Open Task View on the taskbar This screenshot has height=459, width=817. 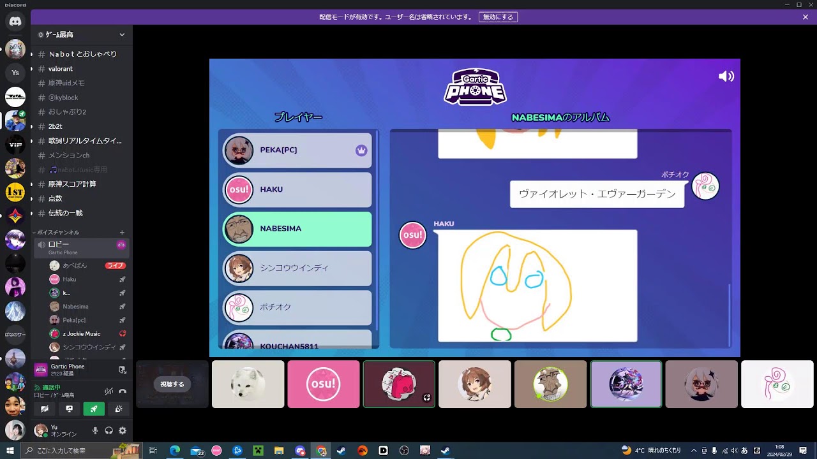[153, 451]
